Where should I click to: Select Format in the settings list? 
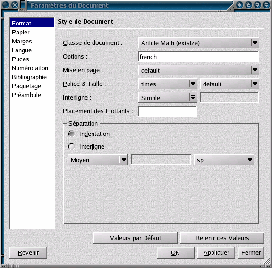coord(32,23)
